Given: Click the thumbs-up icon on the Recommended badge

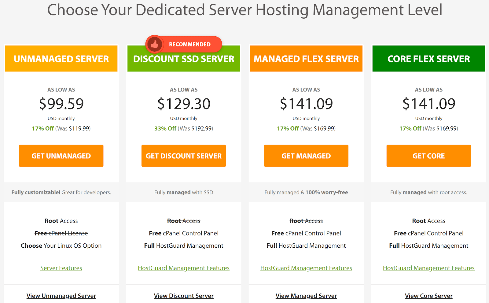Looking at the screenshot, I should (155, 44).
